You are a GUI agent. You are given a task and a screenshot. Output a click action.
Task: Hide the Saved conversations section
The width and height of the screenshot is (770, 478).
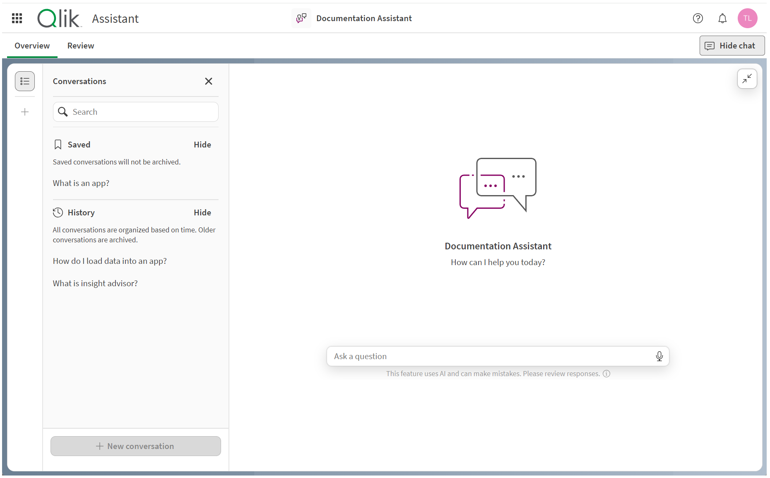point(202,145)
